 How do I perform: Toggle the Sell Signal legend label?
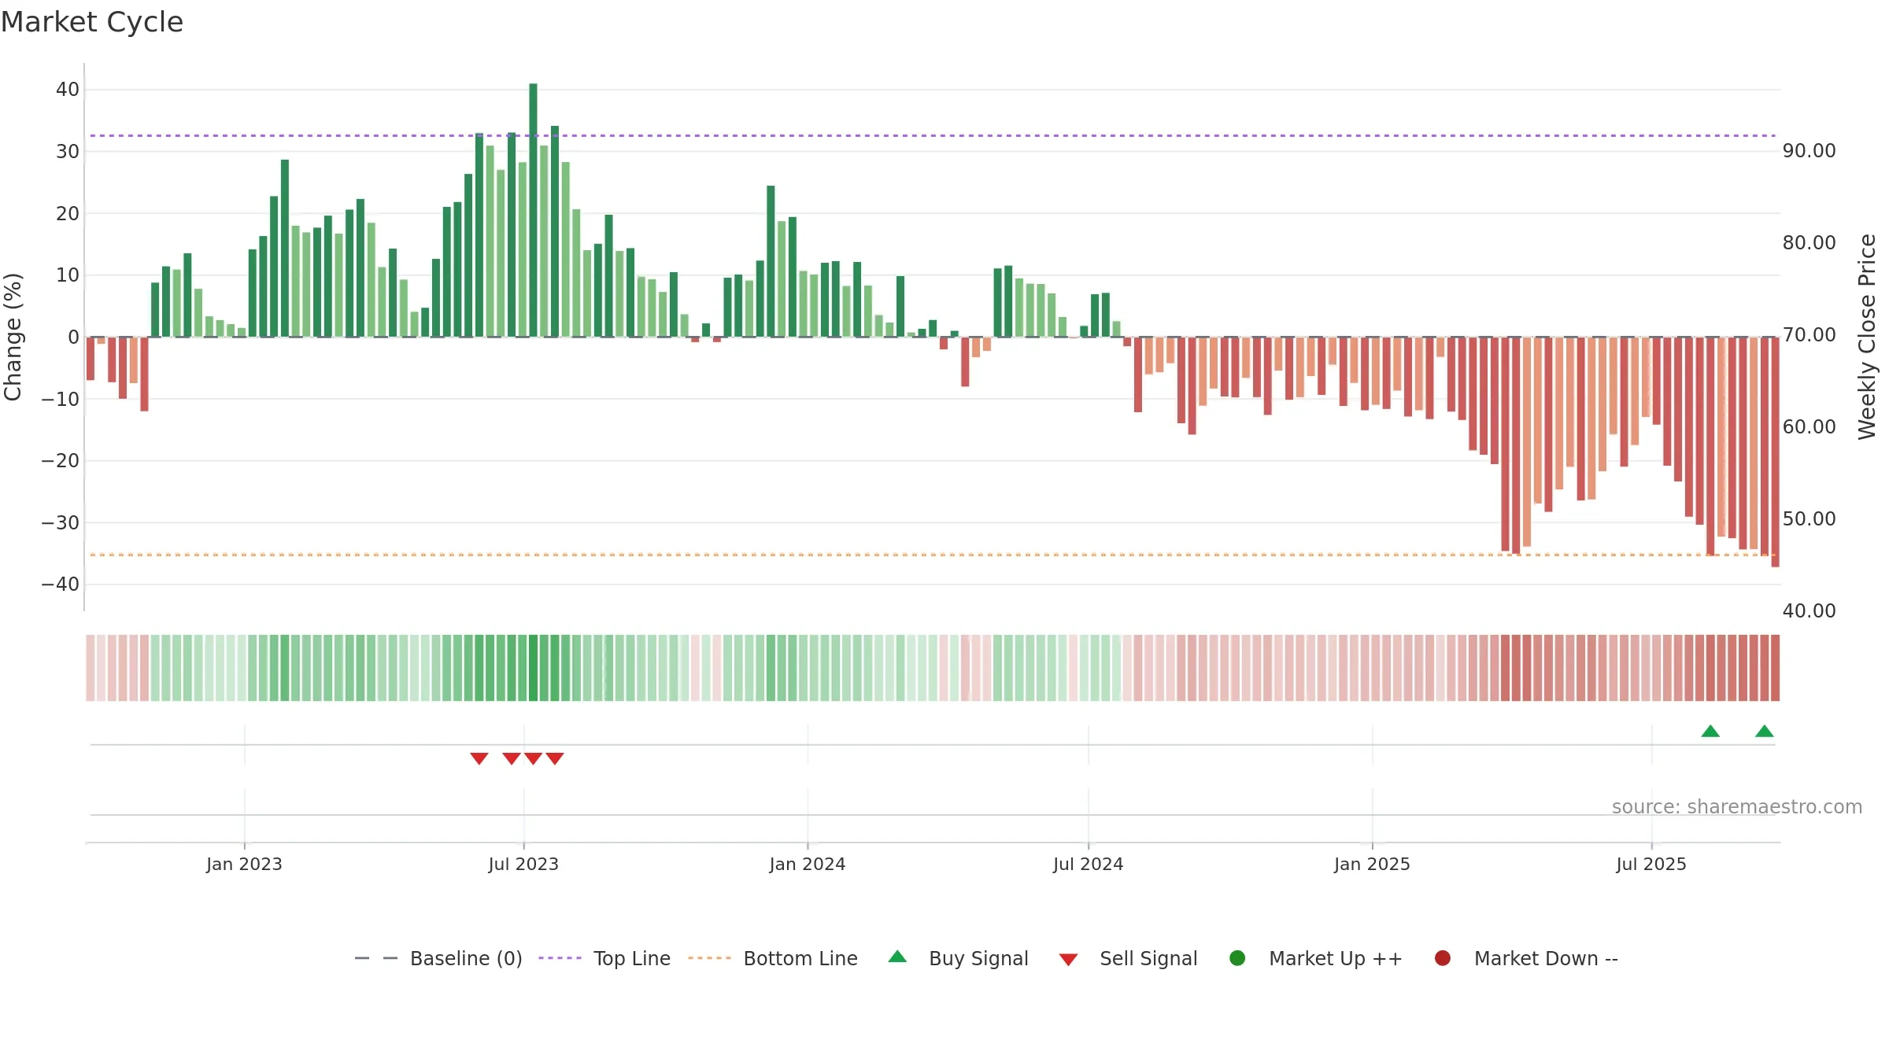tap(1148, 958)
